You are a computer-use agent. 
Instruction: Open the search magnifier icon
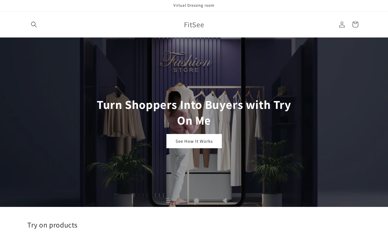[x=34, y=25]
